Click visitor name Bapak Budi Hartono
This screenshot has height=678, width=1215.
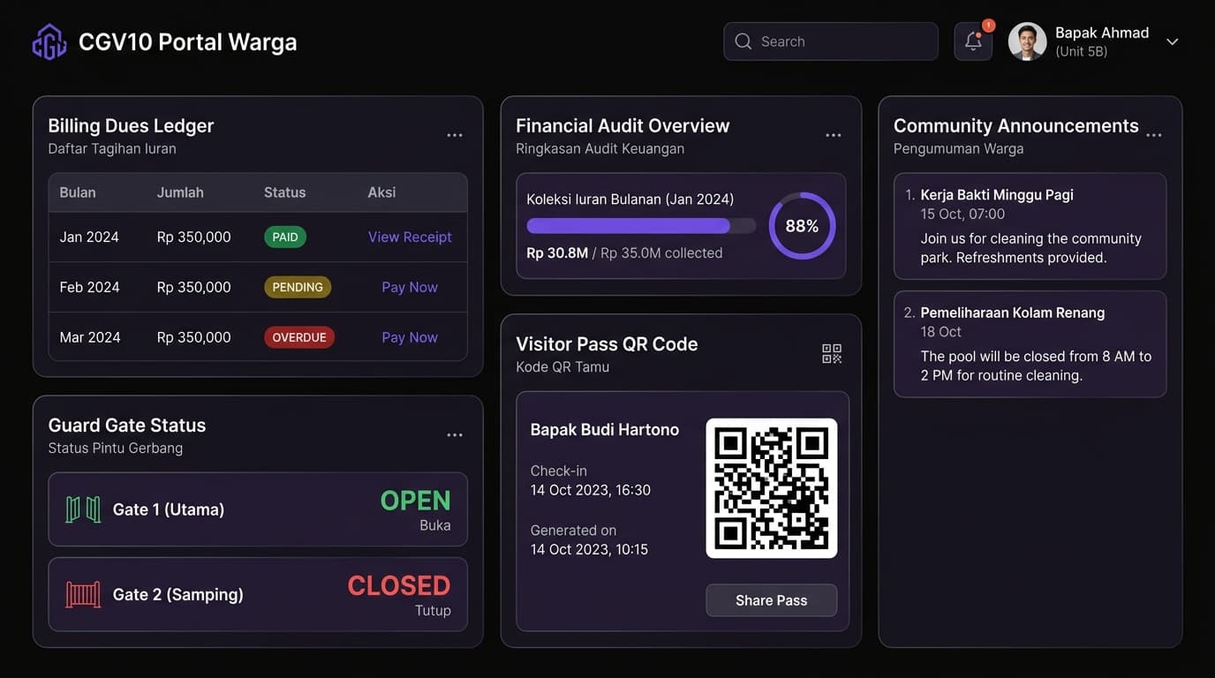(605, 430)
